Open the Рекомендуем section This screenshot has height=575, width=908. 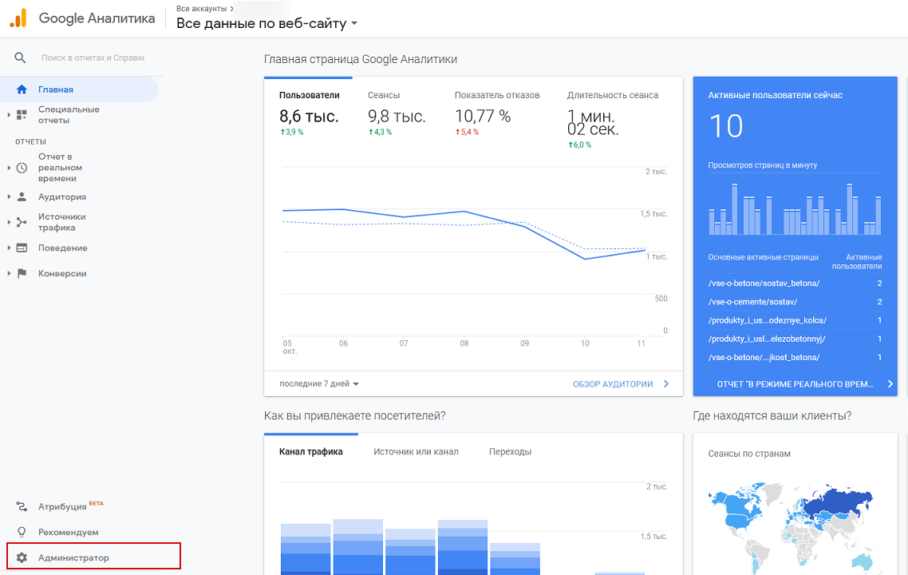(x=69, y=532)
